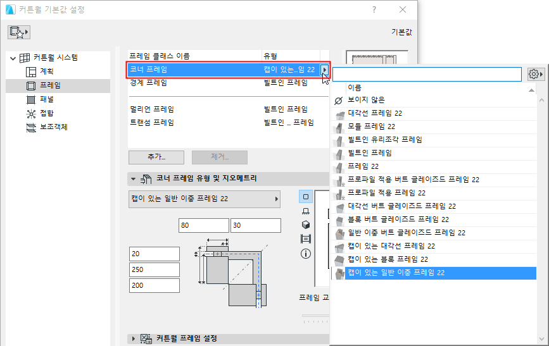The width and height of the screenshot is (549, 346).
Task: Click the 프레임 클래스 이름 column header
Action: coord(160,56)
